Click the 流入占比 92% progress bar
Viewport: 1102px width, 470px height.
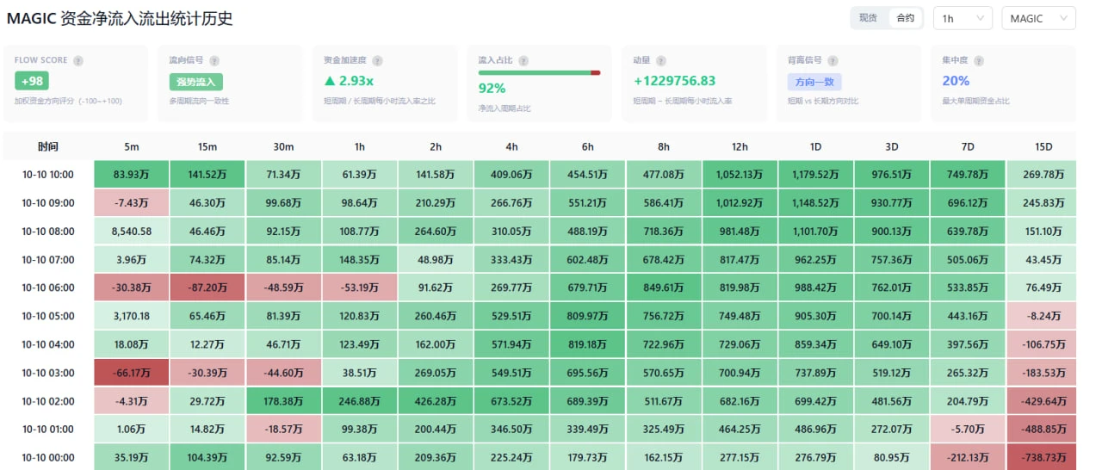539,73
